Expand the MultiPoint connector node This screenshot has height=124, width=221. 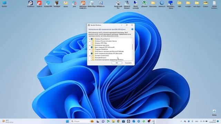(90, 50)
